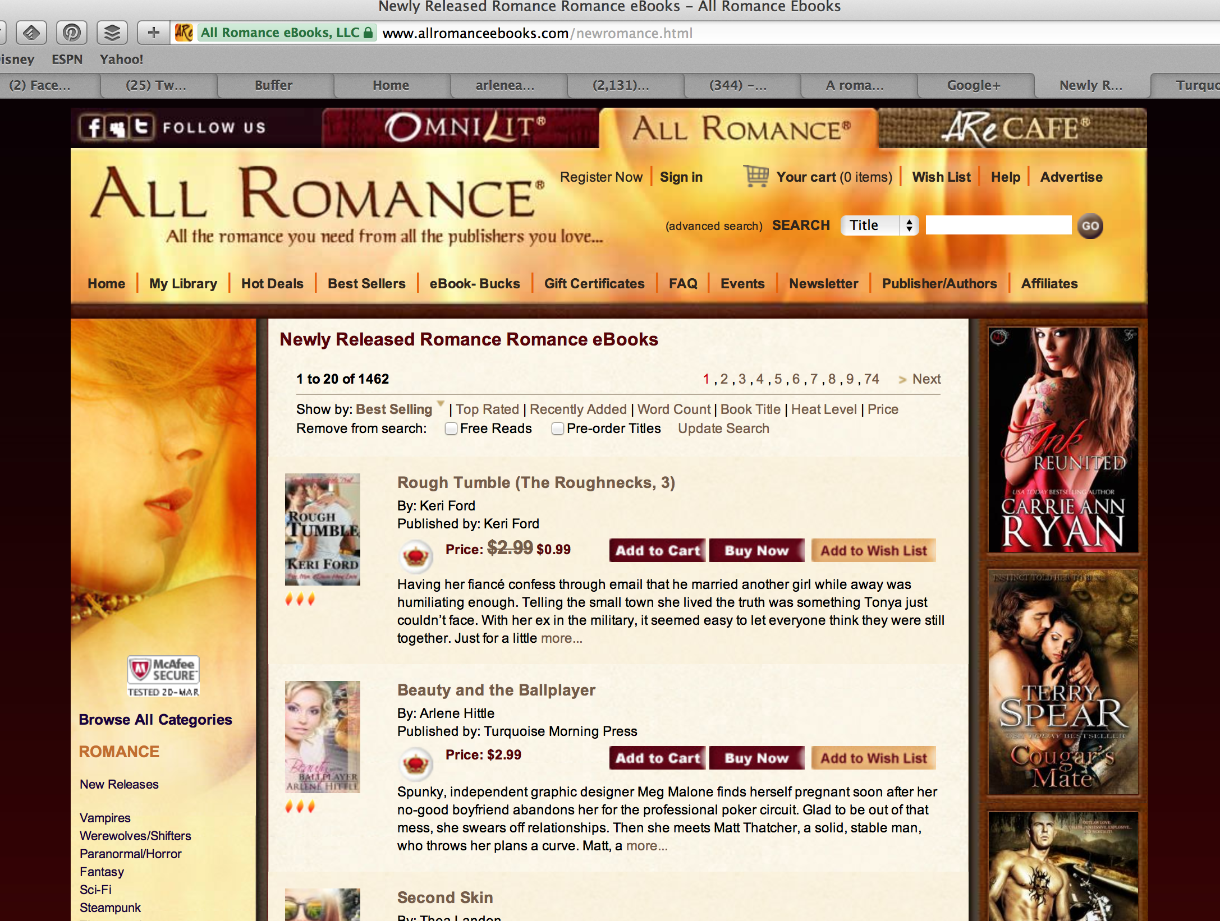Switch to the All Romance site tab

point(739,128)
